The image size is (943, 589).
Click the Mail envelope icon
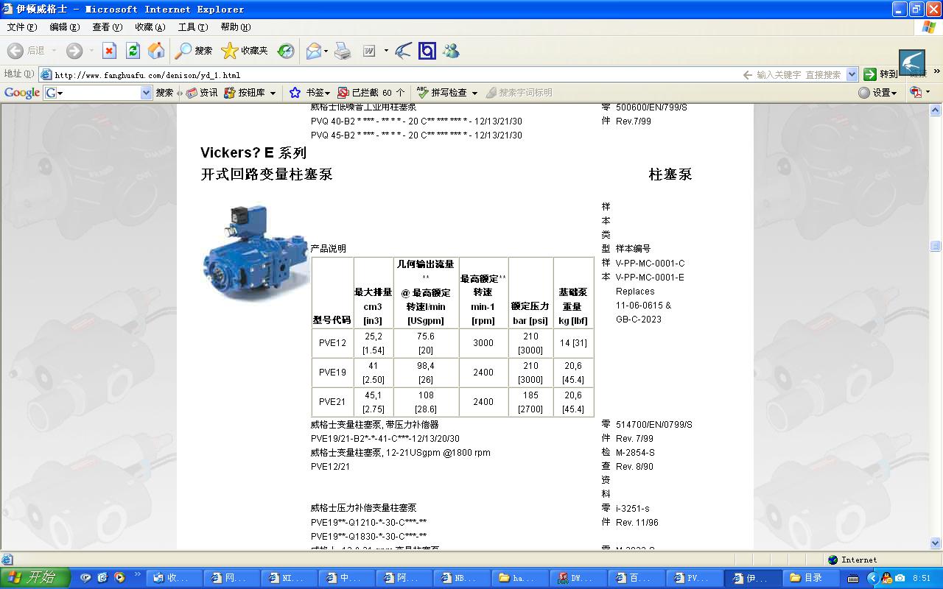pyautogui.click(x=313, y=51)
